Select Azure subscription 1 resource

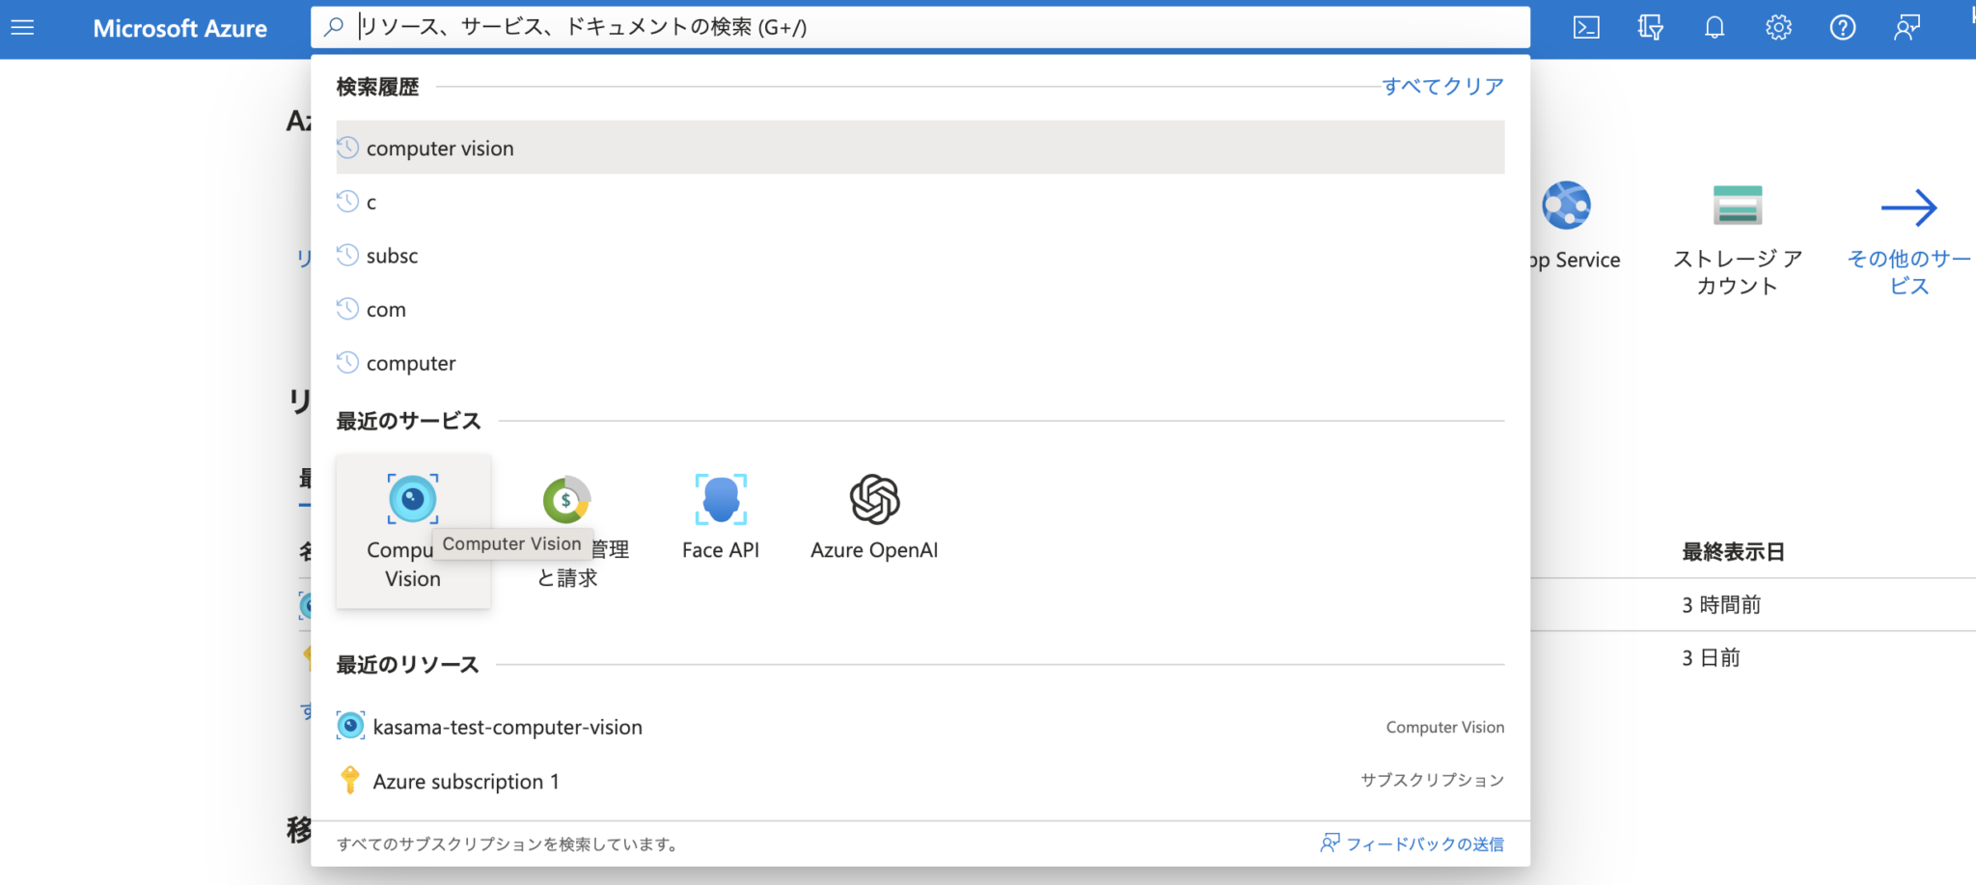coord(465,781)
